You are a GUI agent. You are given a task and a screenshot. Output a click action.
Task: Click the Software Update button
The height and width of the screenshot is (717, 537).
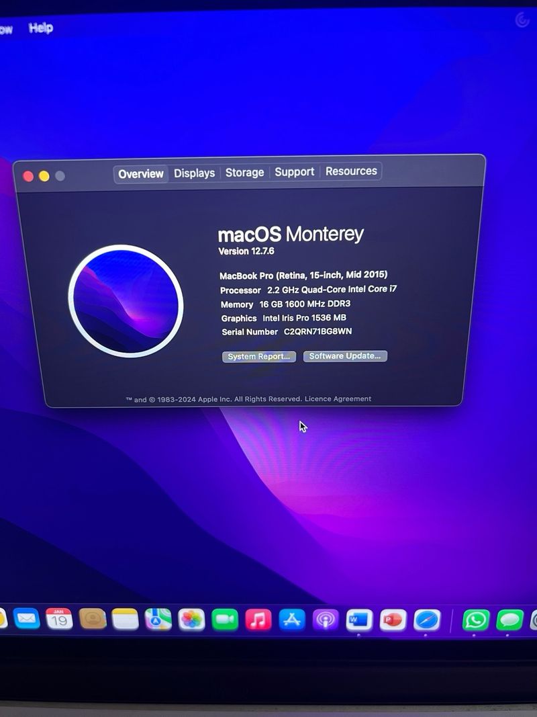(345, 355)
